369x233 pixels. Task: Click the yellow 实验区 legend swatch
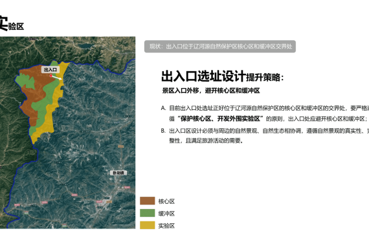click(x=148, y=225)
